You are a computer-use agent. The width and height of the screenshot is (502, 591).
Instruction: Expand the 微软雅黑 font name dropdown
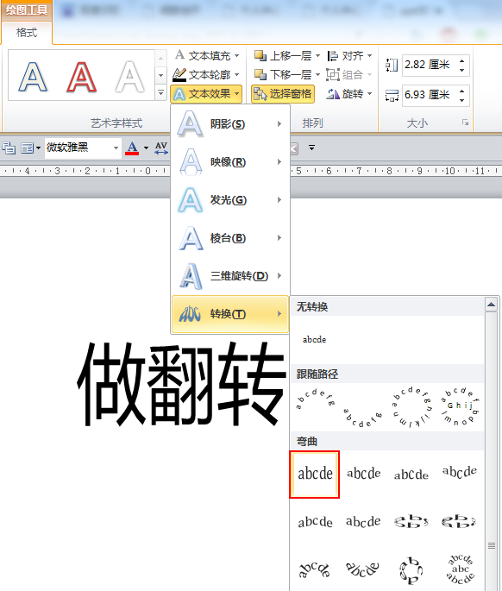[x=116, y=148]
